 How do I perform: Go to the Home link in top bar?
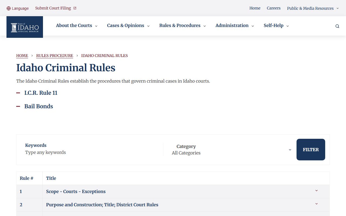pyautogui.click(x=255, y=8)
